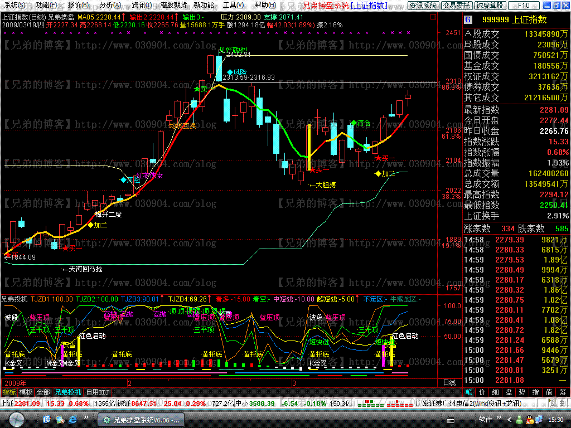Click the blue G icon beside 999999
This screenshot has width=571, height=428.
[x=468, y=20]
